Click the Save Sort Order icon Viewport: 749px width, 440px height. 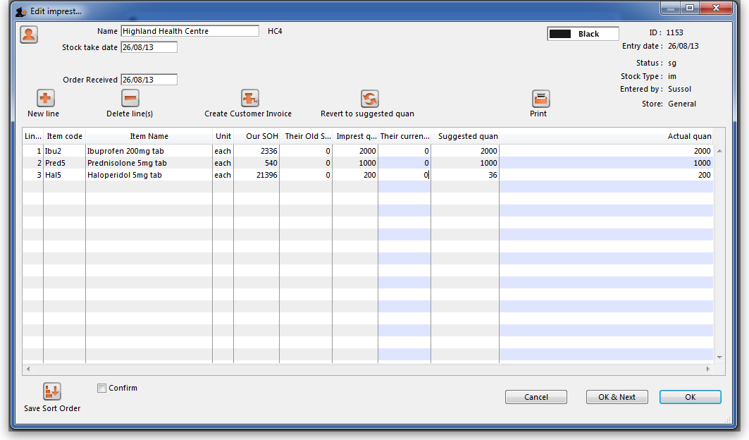[x=52, y=392]
